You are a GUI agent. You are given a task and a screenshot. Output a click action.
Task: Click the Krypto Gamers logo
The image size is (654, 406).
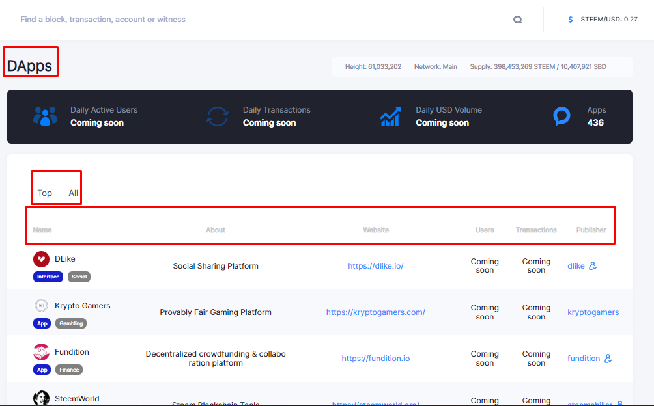tap(41, 306)
